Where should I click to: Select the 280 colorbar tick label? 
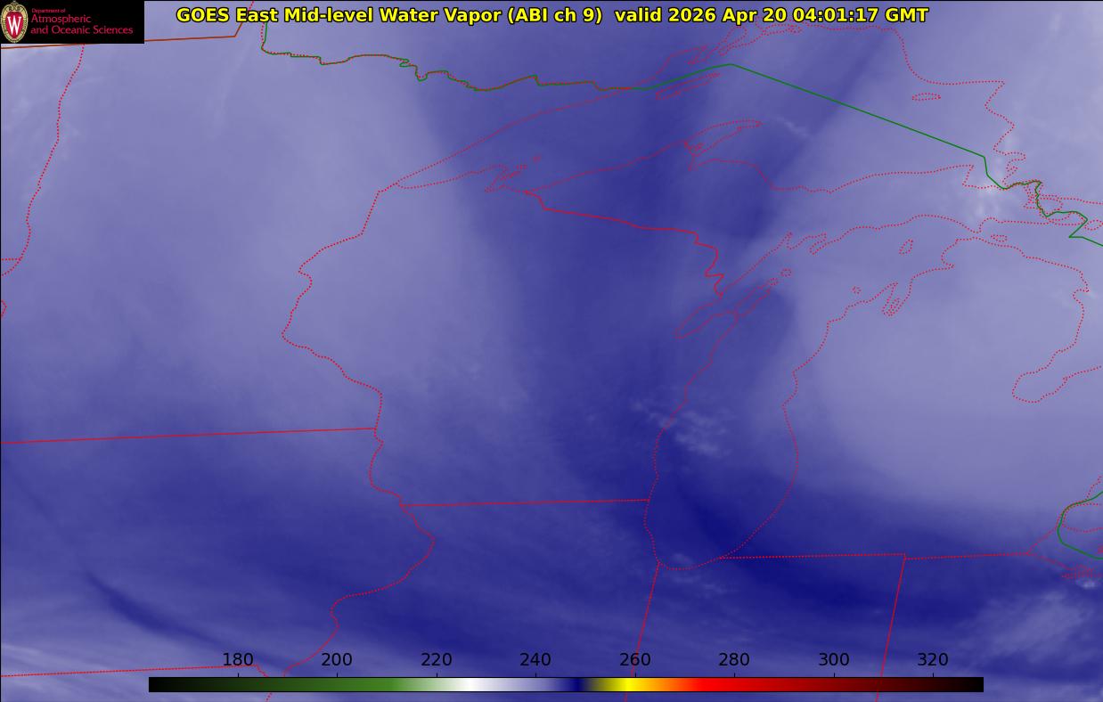click(x=734, y=660)
